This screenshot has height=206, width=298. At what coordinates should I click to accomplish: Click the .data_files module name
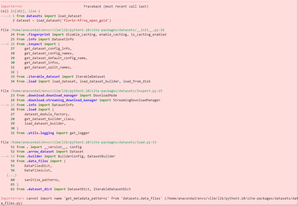pos(38,161)
